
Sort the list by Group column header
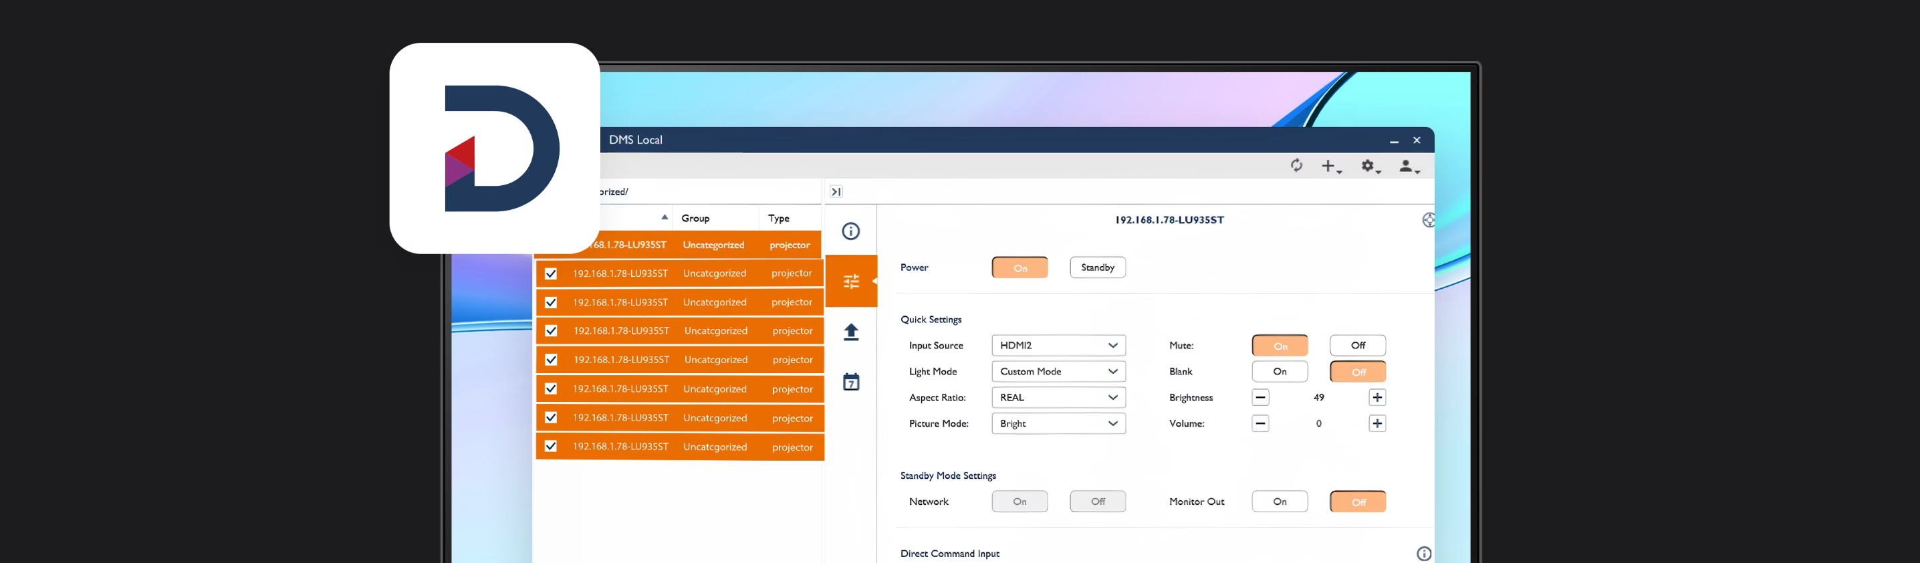click(695, 219)
